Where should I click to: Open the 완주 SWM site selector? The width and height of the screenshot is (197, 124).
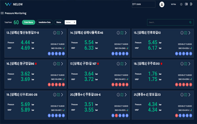[x=143, y=4]
